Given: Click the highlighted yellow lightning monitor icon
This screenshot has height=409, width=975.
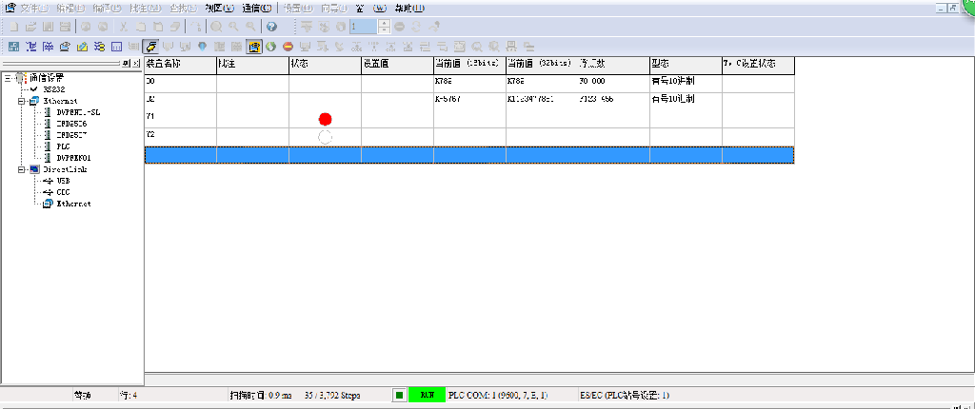Looking at the screenshot, I should pos(149,47).
